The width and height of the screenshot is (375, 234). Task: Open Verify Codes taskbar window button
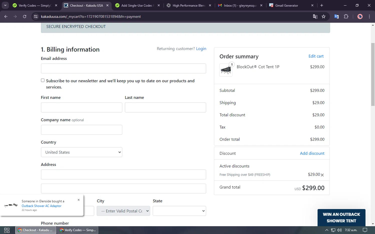[78, 230]
